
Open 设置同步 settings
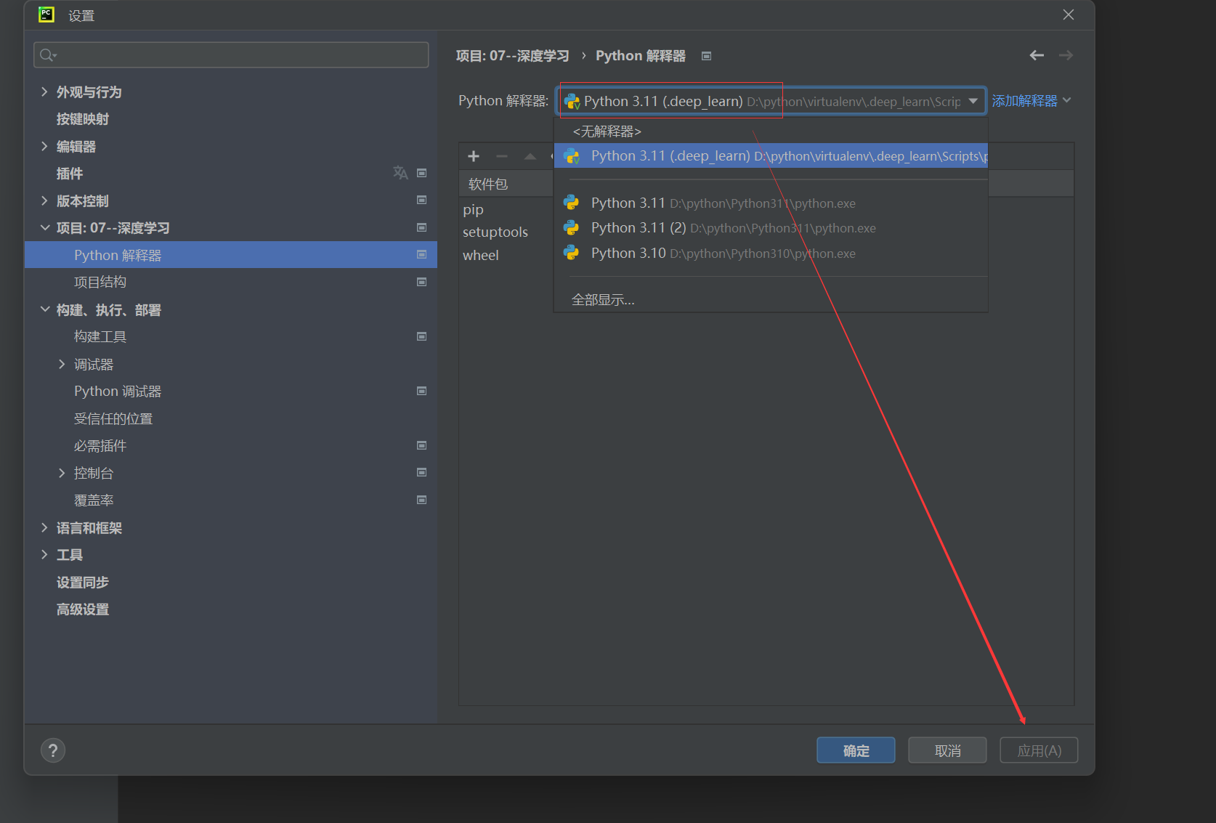83,582
